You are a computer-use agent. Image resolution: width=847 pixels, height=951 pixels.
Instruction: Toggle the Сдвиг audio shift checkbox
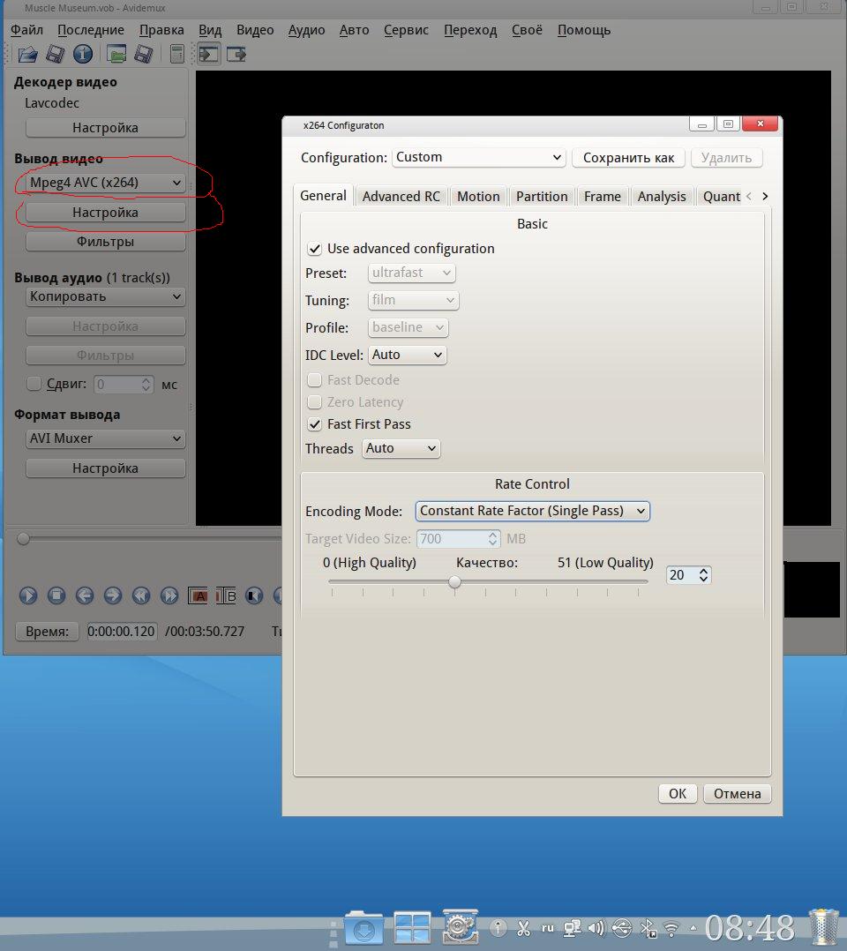point(34,384)
